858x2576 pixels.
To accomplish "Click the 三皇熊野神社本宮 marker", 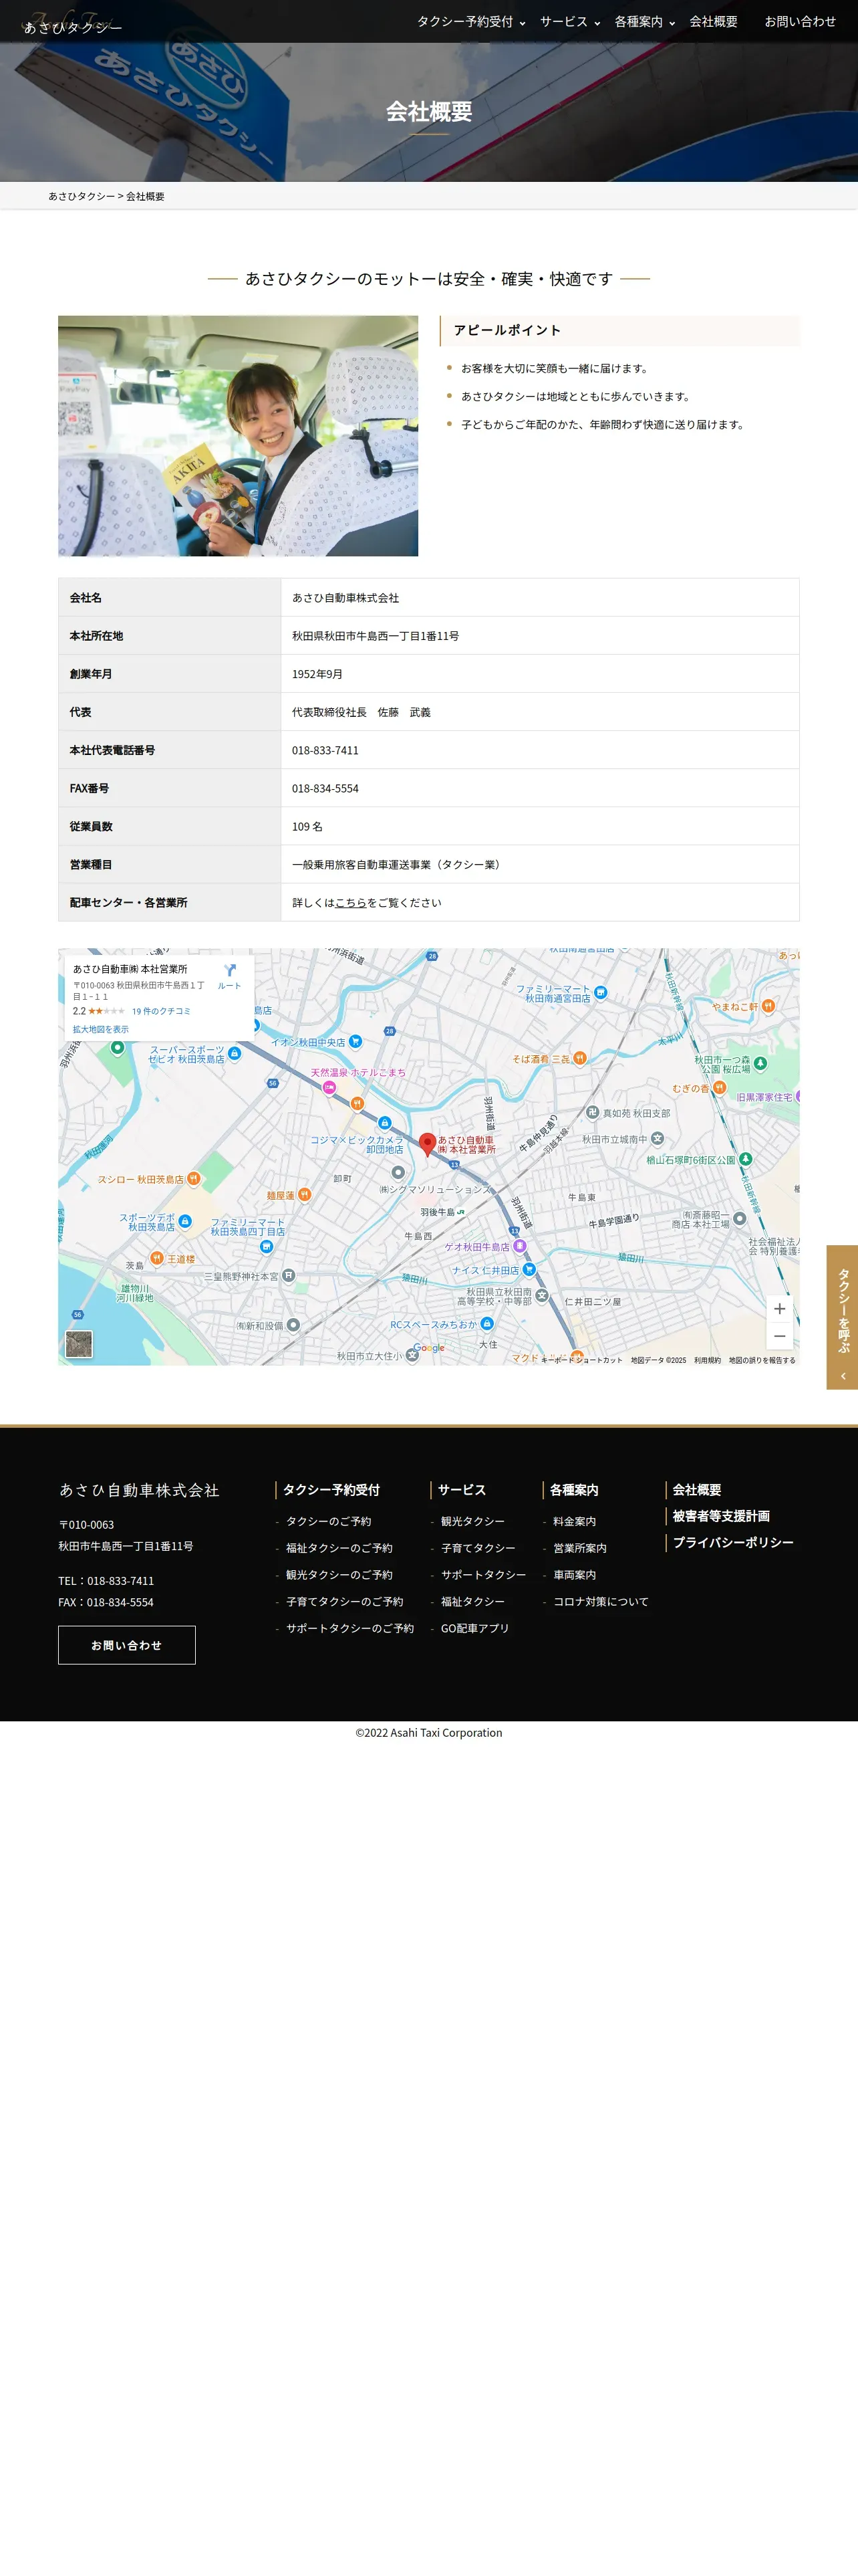I will (x=289, y=1275).
